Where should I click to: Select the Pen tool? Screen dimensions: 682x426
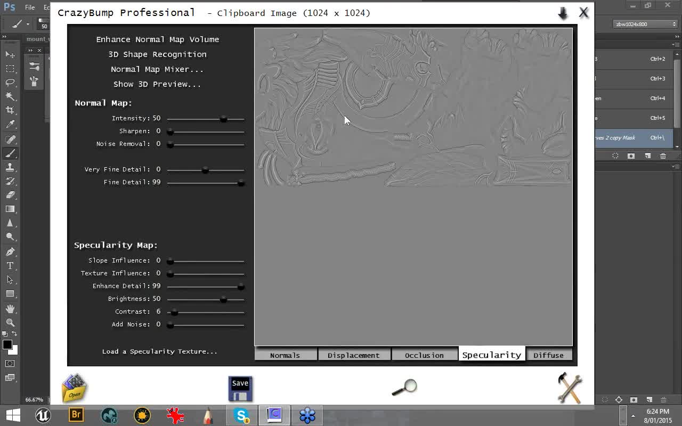[10, 252]
